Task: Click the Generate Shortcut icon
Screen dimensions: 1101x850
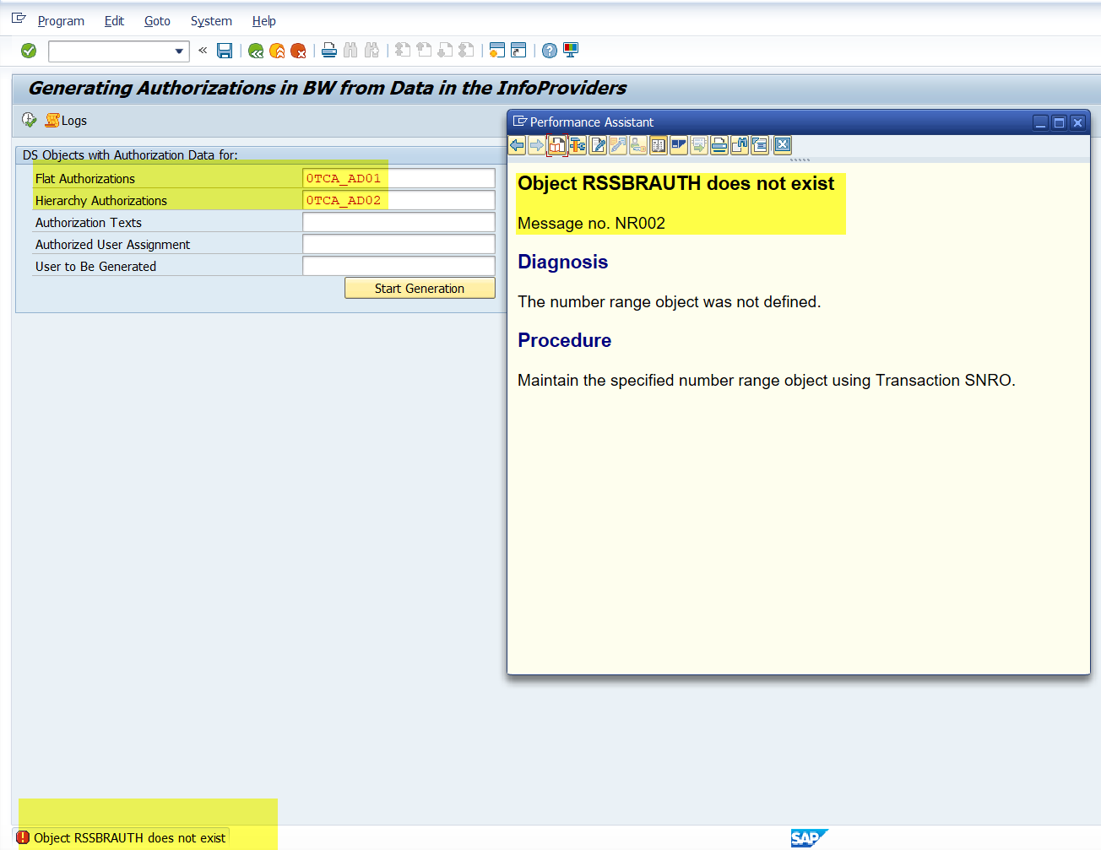Action: (x=518, y=51)
